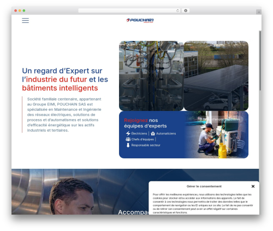Click the 'Gérer le consentement' title
Viewport: 273px width, 231px height.
[x=204, y=186]
